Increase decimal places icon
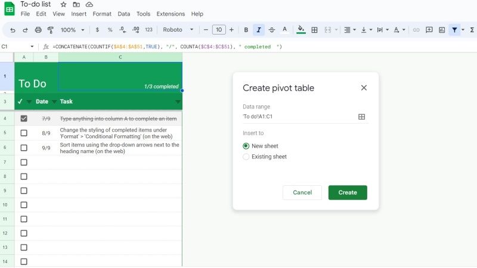This screenshot has width=477, height=268. pyautogui.click(x=136, y=30)
